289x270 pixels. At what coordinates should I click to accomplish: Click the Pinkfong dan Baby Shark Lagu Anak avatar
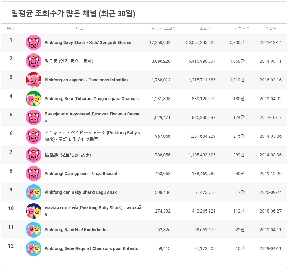(x=33, y=192)
